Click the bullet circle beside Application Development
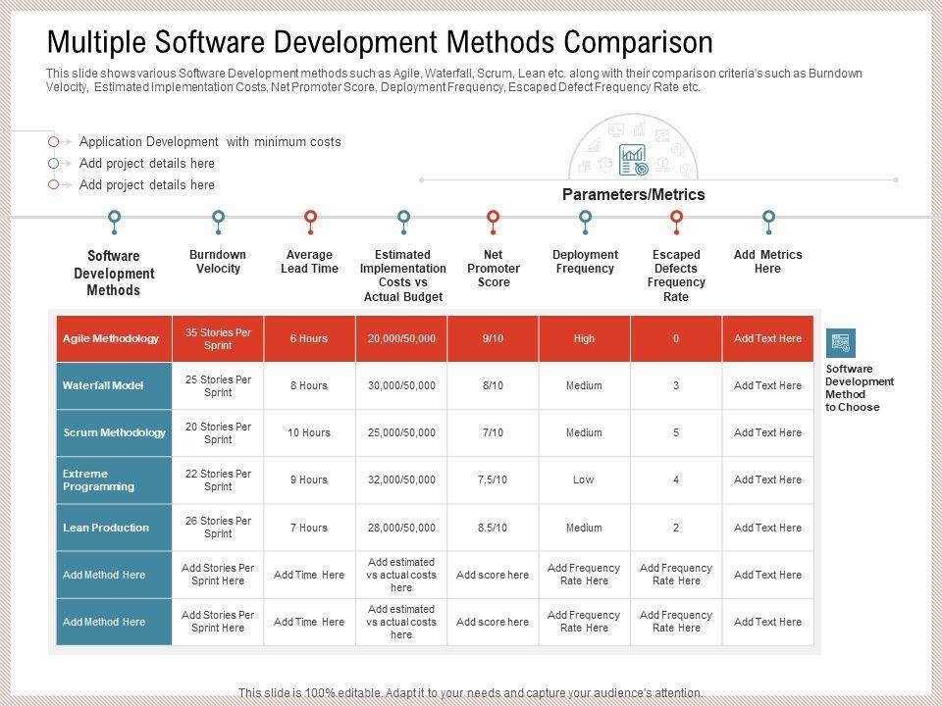942x706 pixels. click(x=54, y=142)
